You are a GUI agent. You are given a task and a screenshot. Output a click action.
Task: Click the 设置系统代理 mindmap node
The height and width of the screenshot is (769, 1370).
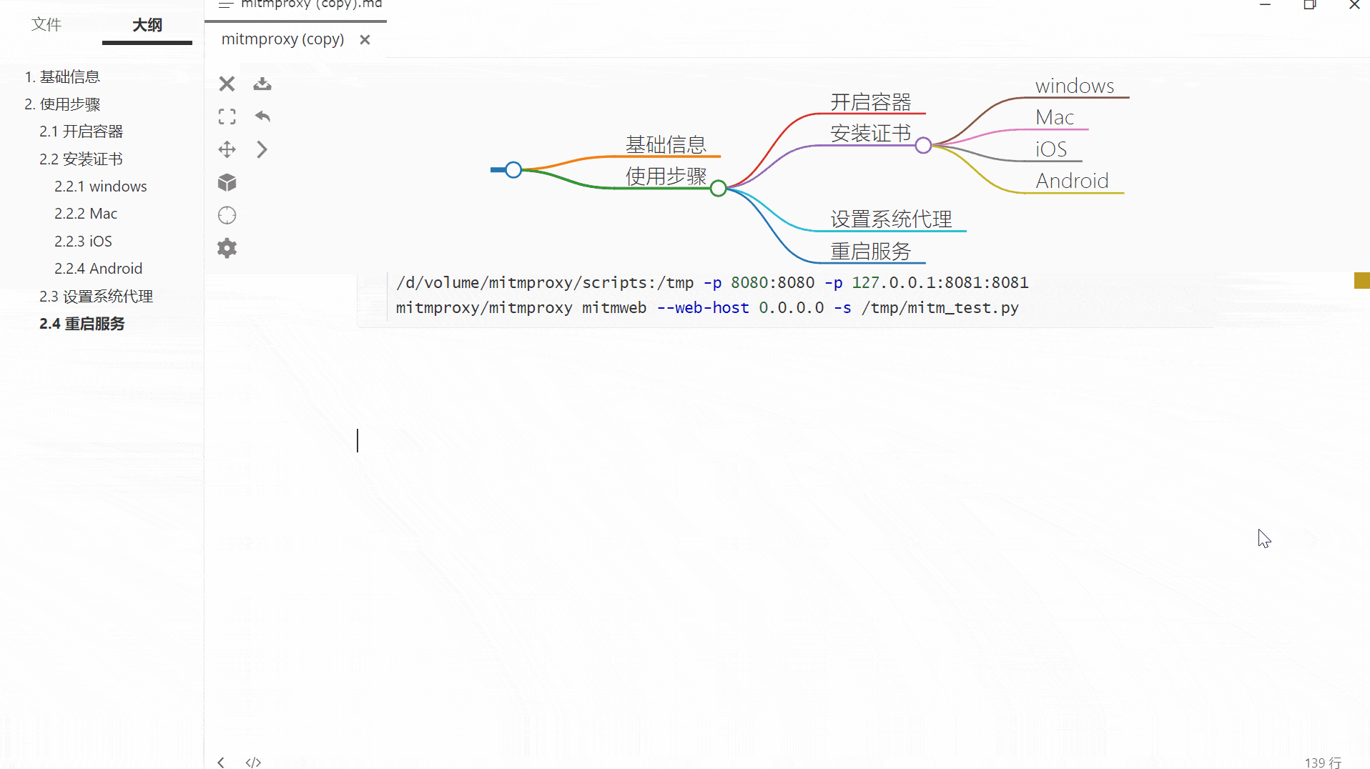coord(891,219)
